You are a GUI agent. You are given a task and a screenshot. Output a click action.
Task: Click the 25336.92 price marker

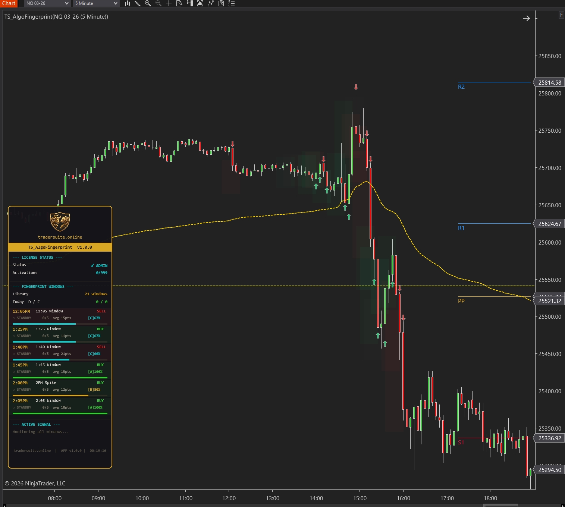(x=549, y=438)
